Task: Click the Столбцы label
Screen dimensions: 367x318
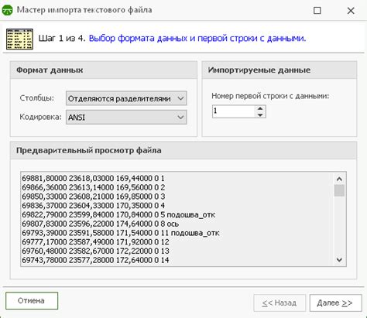Action: point(37,98)
